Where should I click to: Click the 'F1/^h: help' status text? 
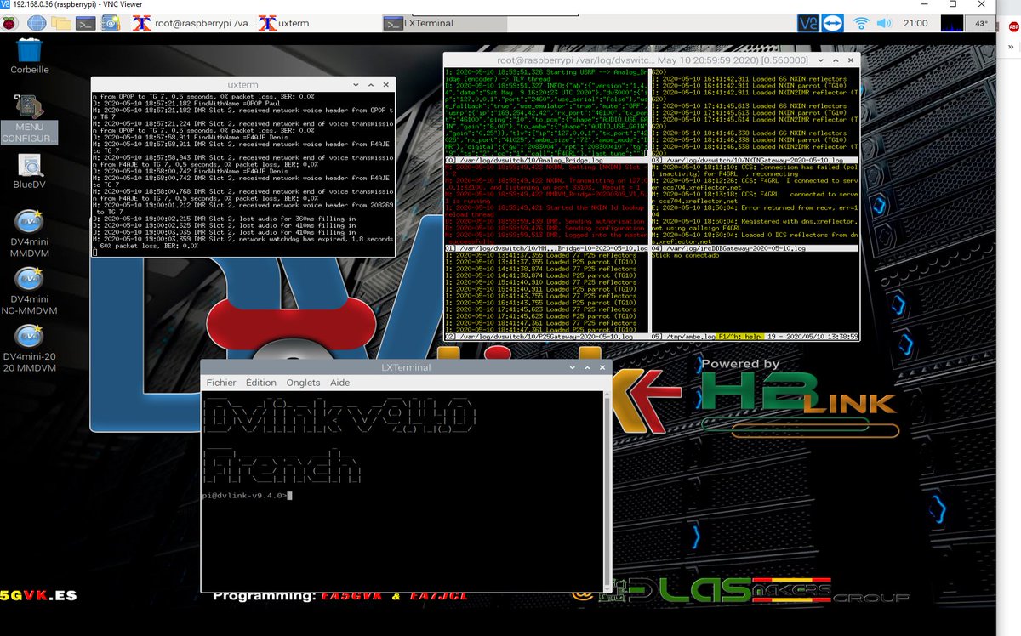click(742, 338)
